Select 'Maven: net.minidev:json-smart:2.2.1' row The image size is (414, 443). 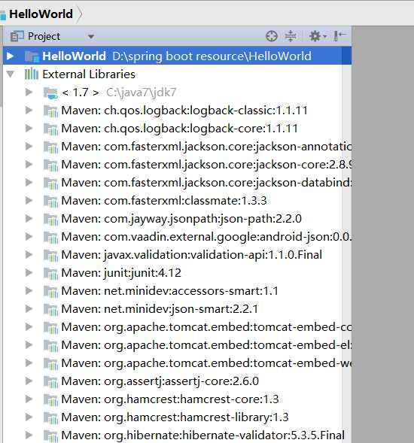(178, 309)
